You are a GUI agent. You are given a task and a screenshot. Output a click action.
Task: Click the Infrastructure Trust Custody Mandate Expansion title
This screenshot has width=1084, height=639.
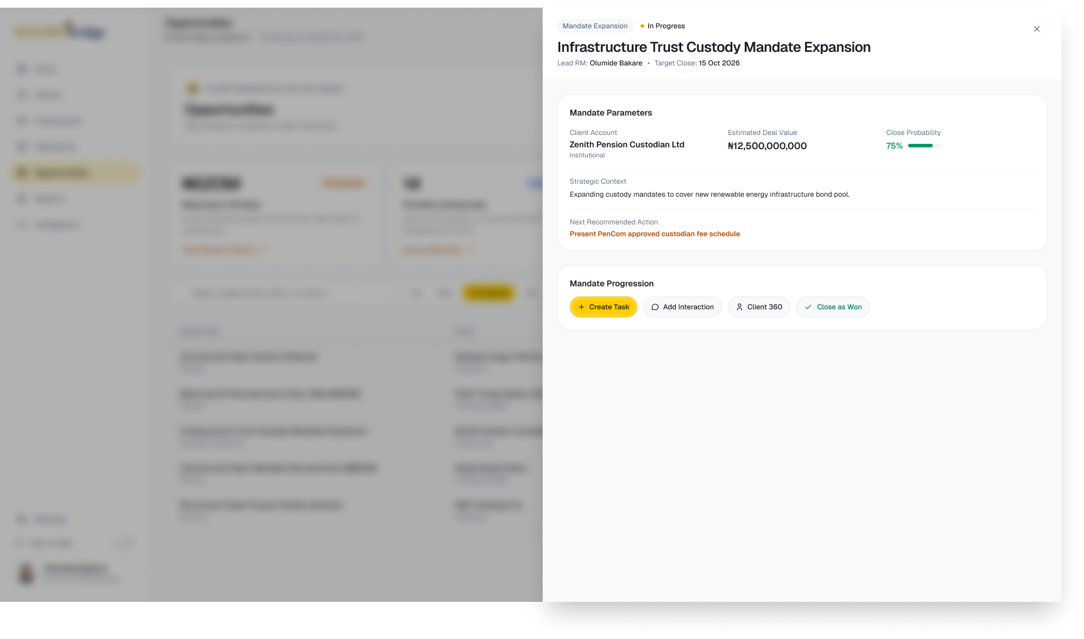click(714, 47)
